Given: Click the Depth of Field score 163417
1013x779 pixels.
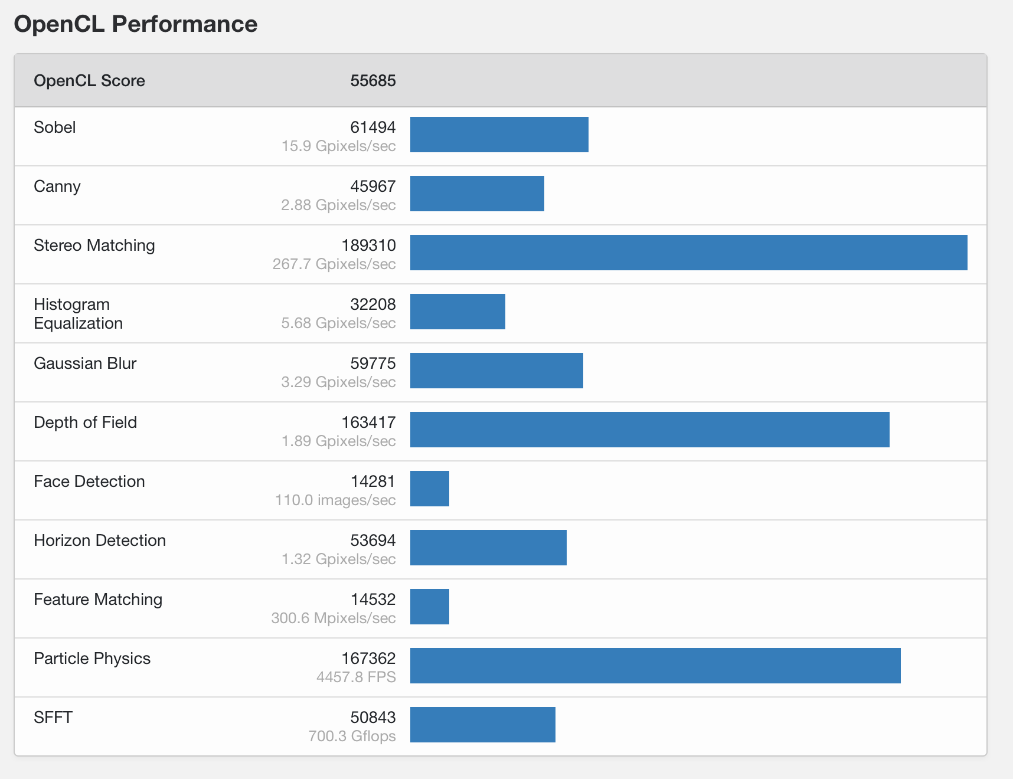Looking at the screenshot, I should point(368,423).
